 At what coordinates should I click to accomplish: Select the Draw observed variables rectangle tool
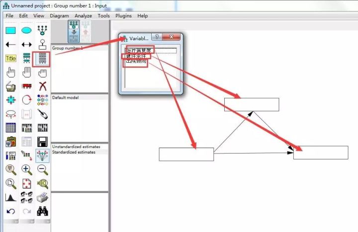(10, 30)
